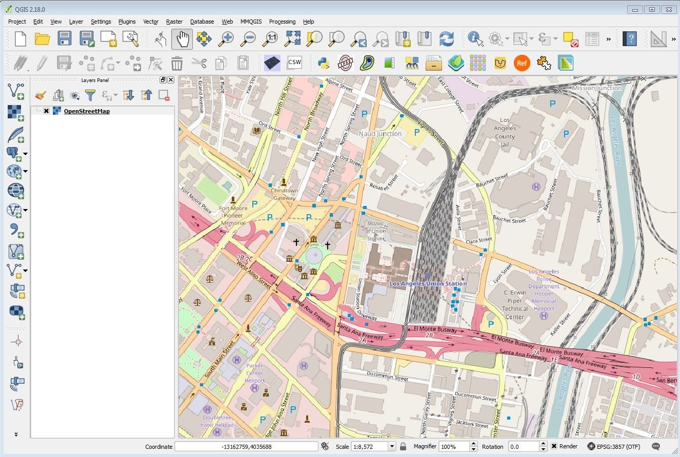Add a raster layer from sidebar

pos(15,112)
